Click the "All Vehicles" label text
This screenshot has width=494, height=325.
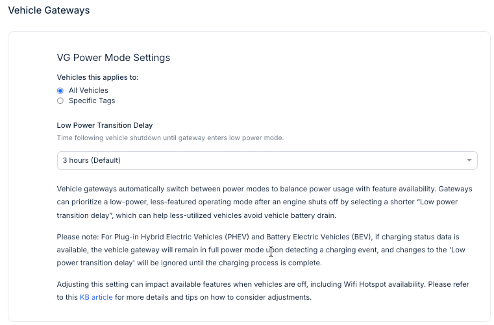pyautogui.click(x=88, y=91)
